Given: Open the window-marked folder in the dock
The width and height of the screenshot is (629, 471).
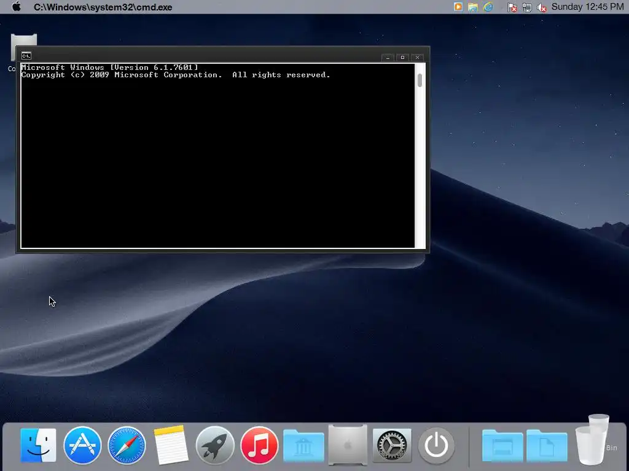Looking at the screenshot, I should click(x=502, y=445).
